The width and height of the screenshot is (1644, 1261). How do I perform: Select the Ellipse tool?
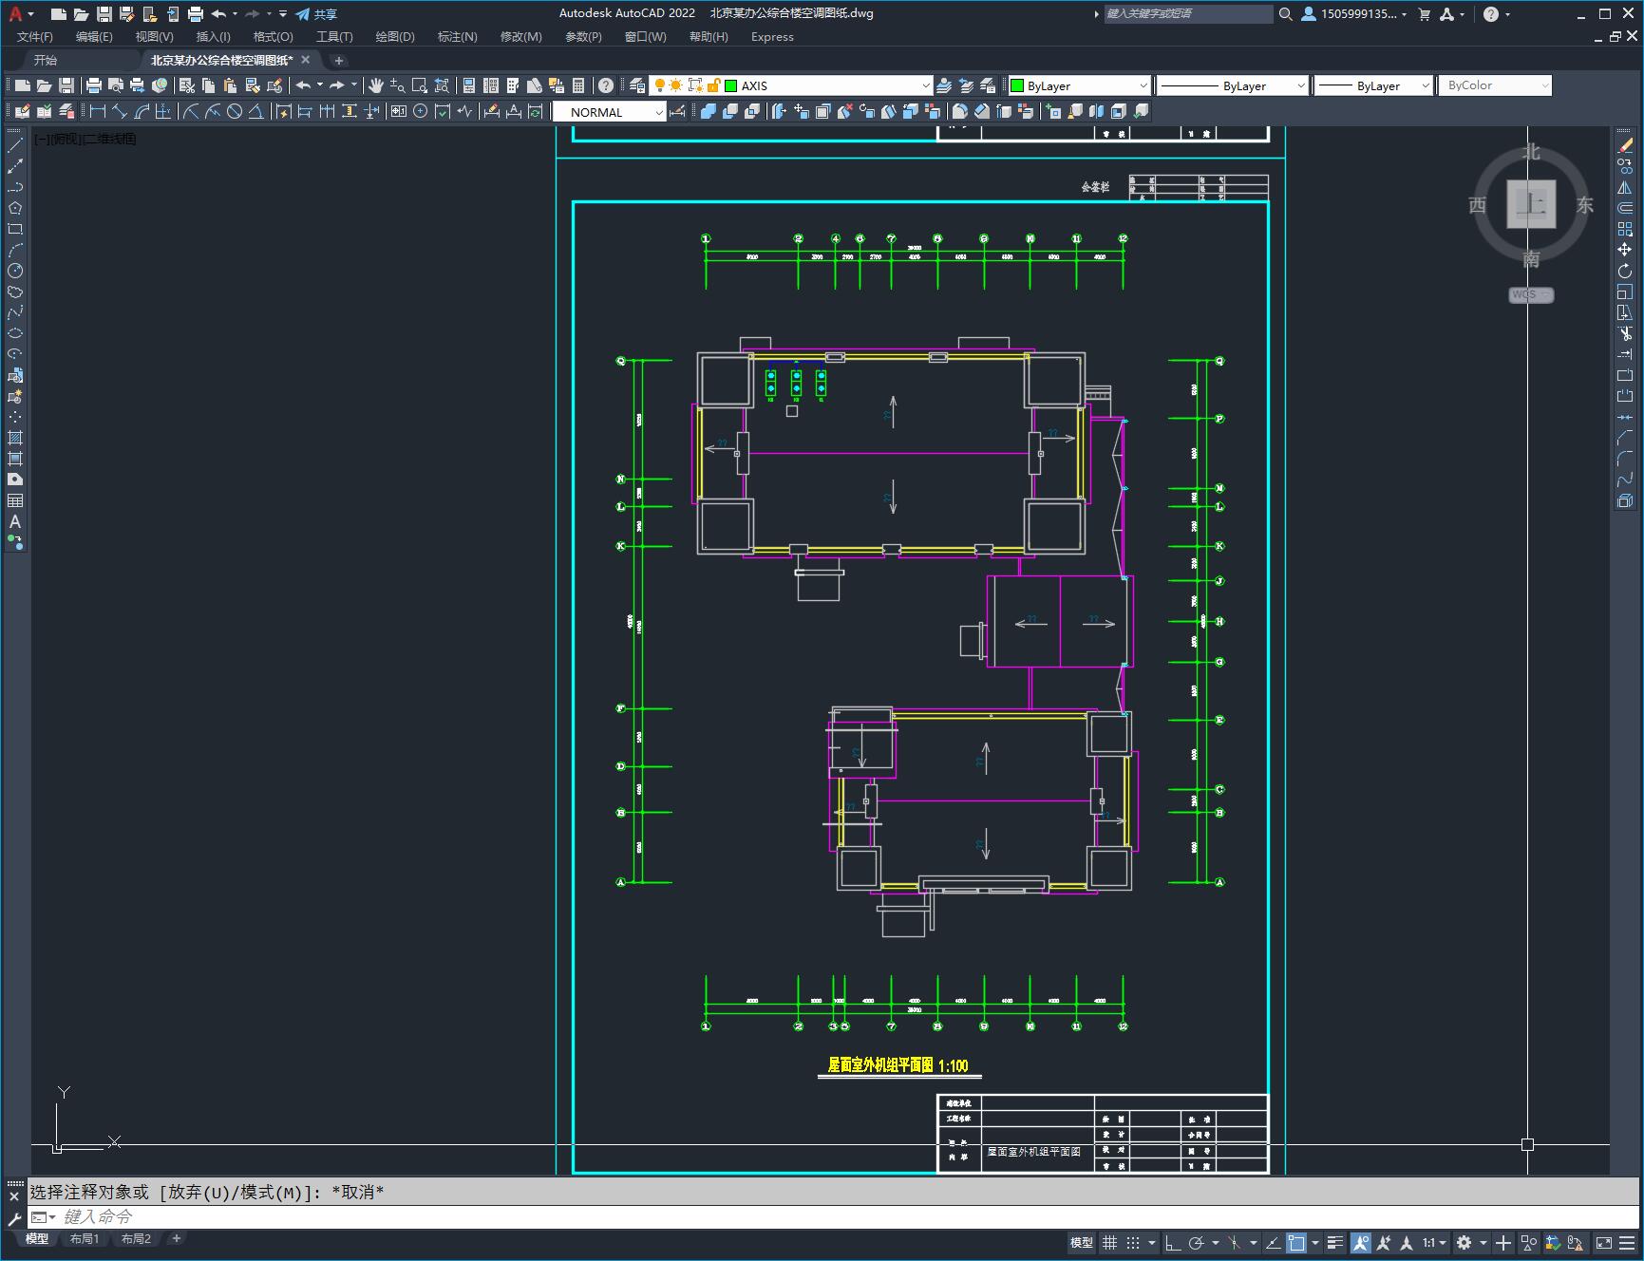(x=15, y=333)
